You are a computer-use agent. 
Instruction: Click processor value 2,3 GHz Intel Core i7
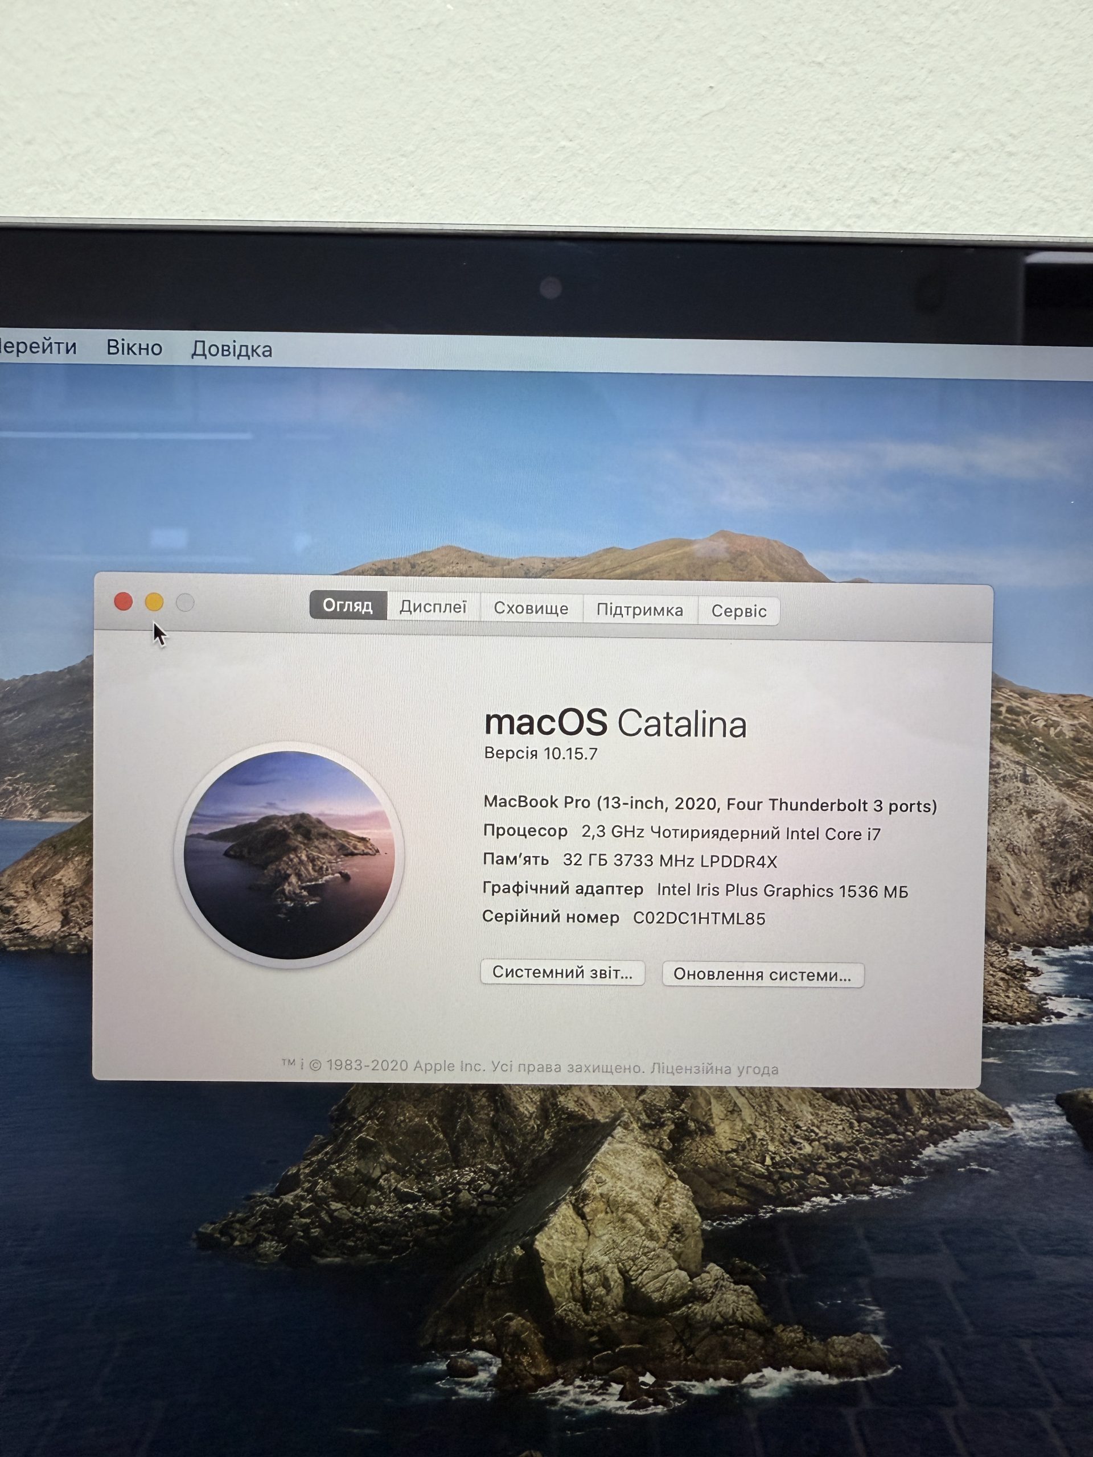pos(730,833)
